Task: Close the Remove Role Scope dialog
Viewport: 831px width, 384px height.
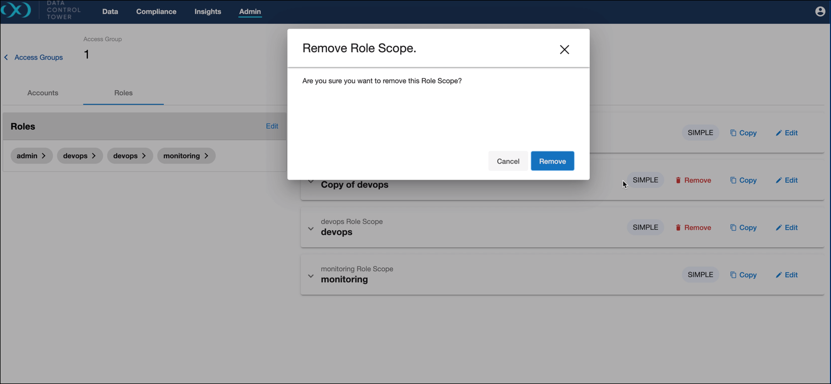Action: (x=564, y=49)
